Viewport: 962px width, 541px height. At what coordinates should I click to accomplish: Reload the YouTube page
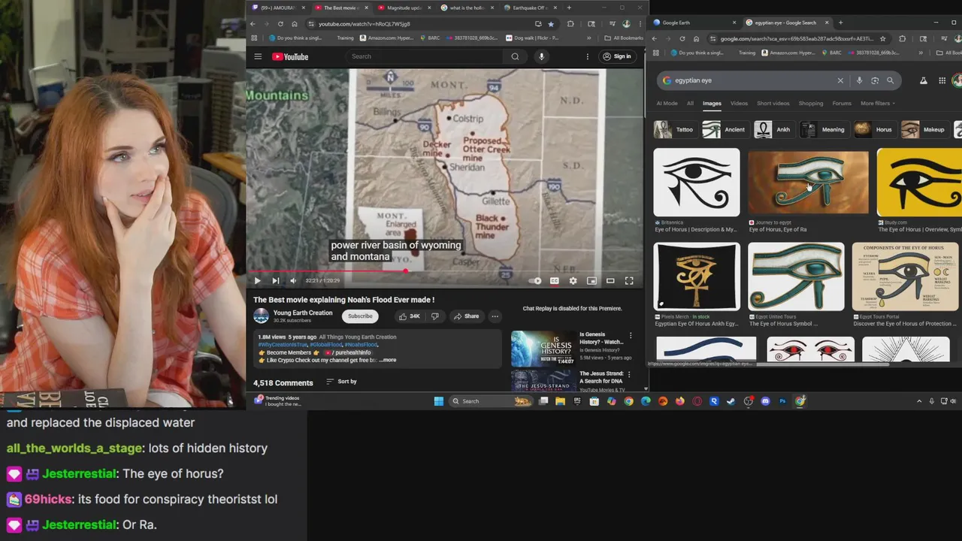click(280, 24)
